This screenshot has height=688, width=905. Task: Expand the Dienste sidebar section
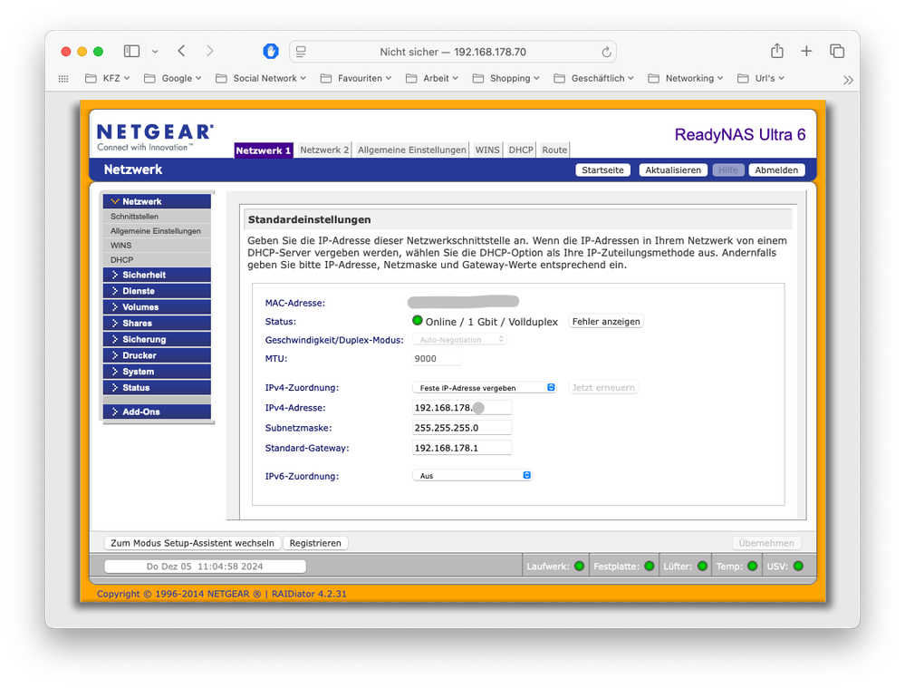pos(157,291)
